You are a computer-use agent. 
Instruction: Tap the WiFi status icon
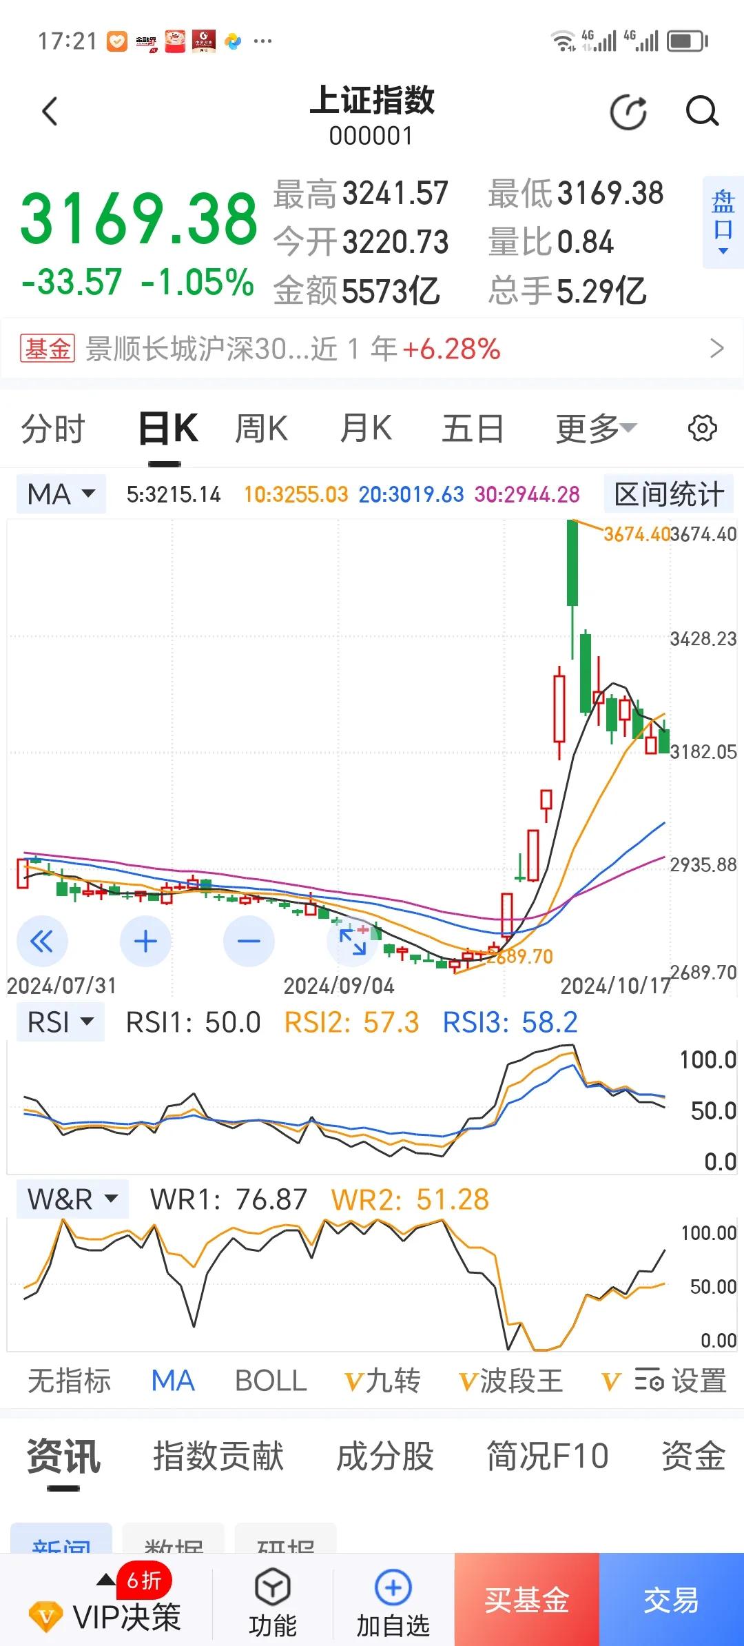tap(564, 41)
